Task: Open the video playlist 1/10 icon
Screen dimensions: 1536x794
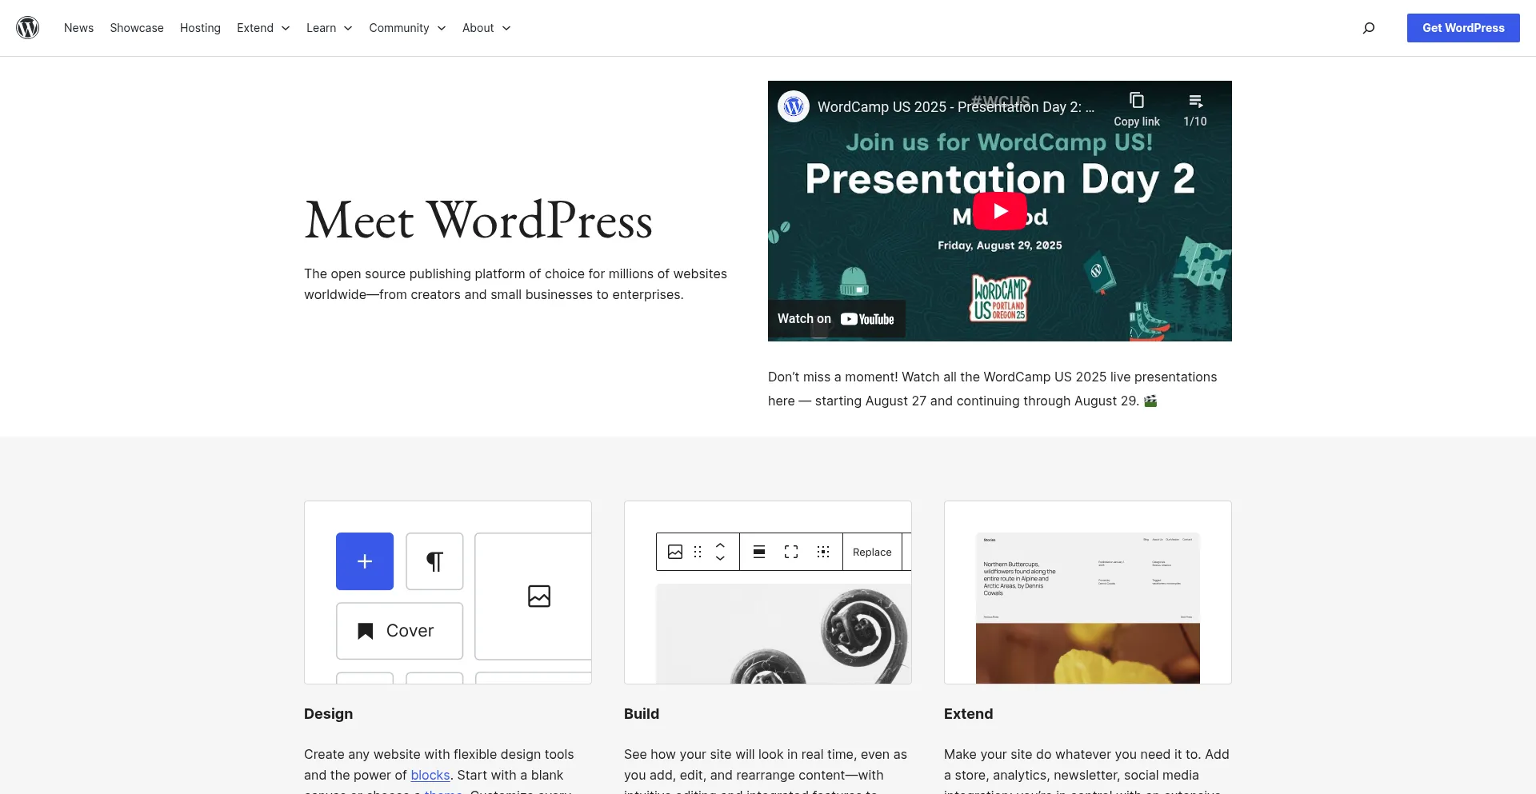Action: point(1195,101)
